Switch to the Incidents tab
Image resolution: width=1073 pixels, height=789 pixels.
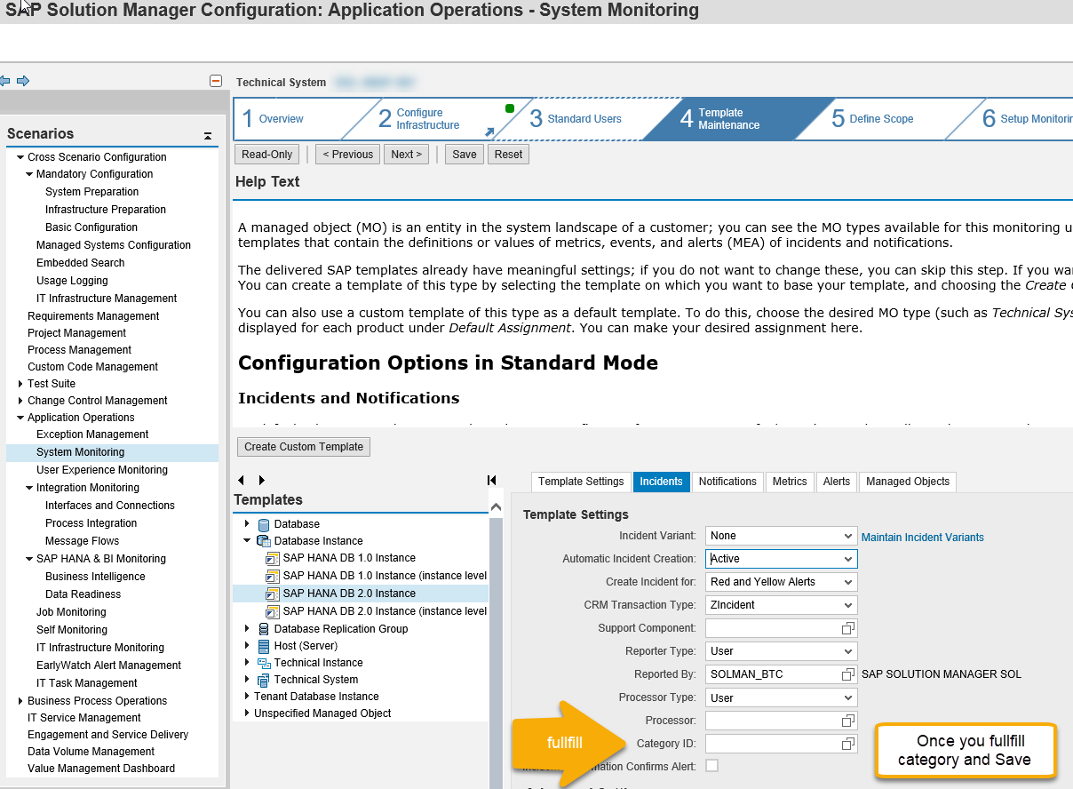point(662,482)
